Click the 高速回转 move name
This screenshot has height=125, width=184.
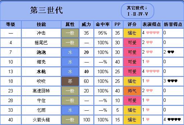[41, 91]
